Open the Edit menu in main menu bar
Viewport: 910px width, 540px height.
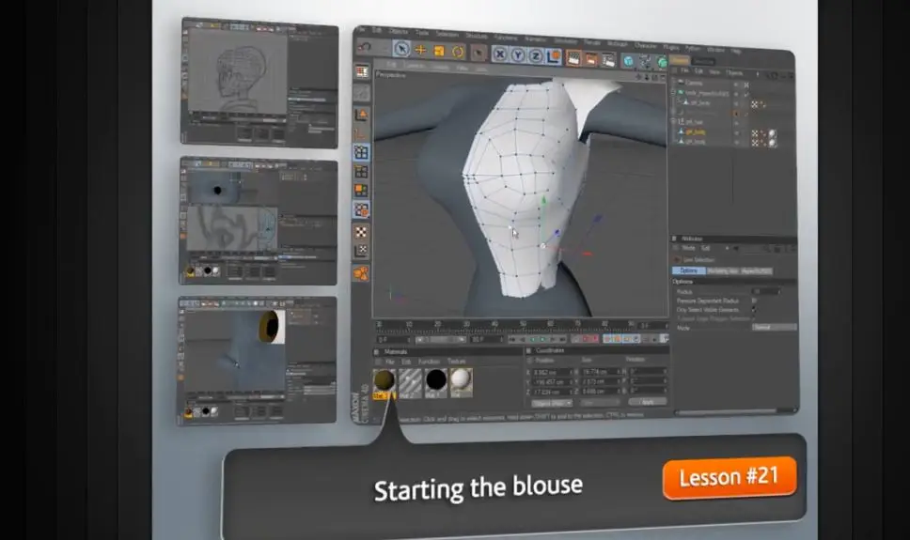377,30
